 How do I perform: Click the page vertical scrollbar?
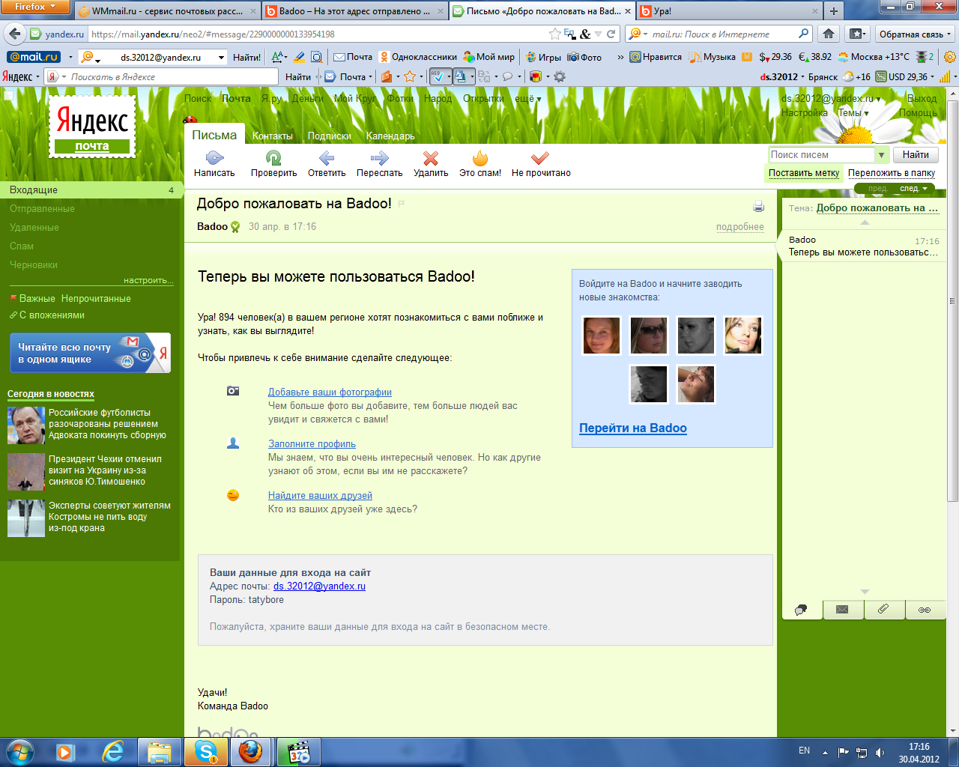pos(952,300)
